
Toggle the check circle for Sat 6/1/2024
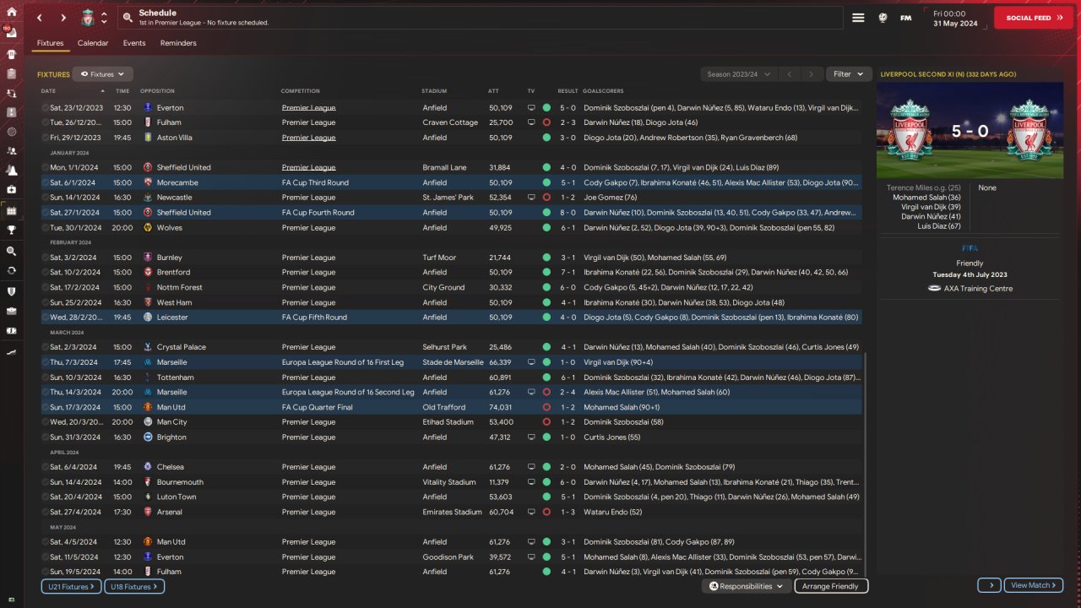(x=46, y=182)
